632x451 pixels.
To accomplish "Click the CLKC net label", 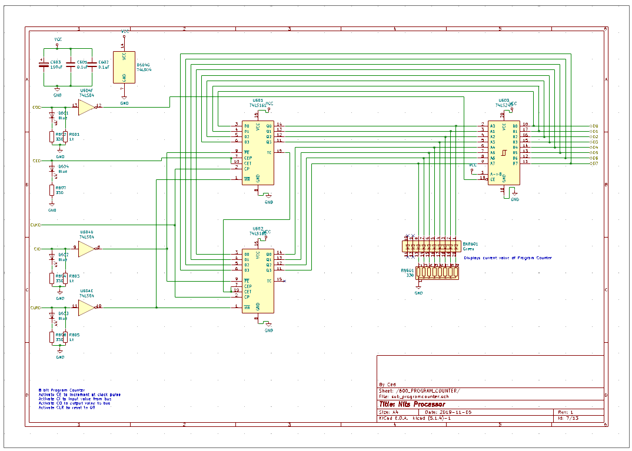I will (x=37, y=225).
